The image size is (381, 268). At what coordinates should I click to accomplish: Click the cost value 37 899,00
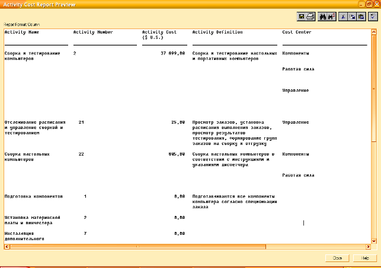(173, 53)
